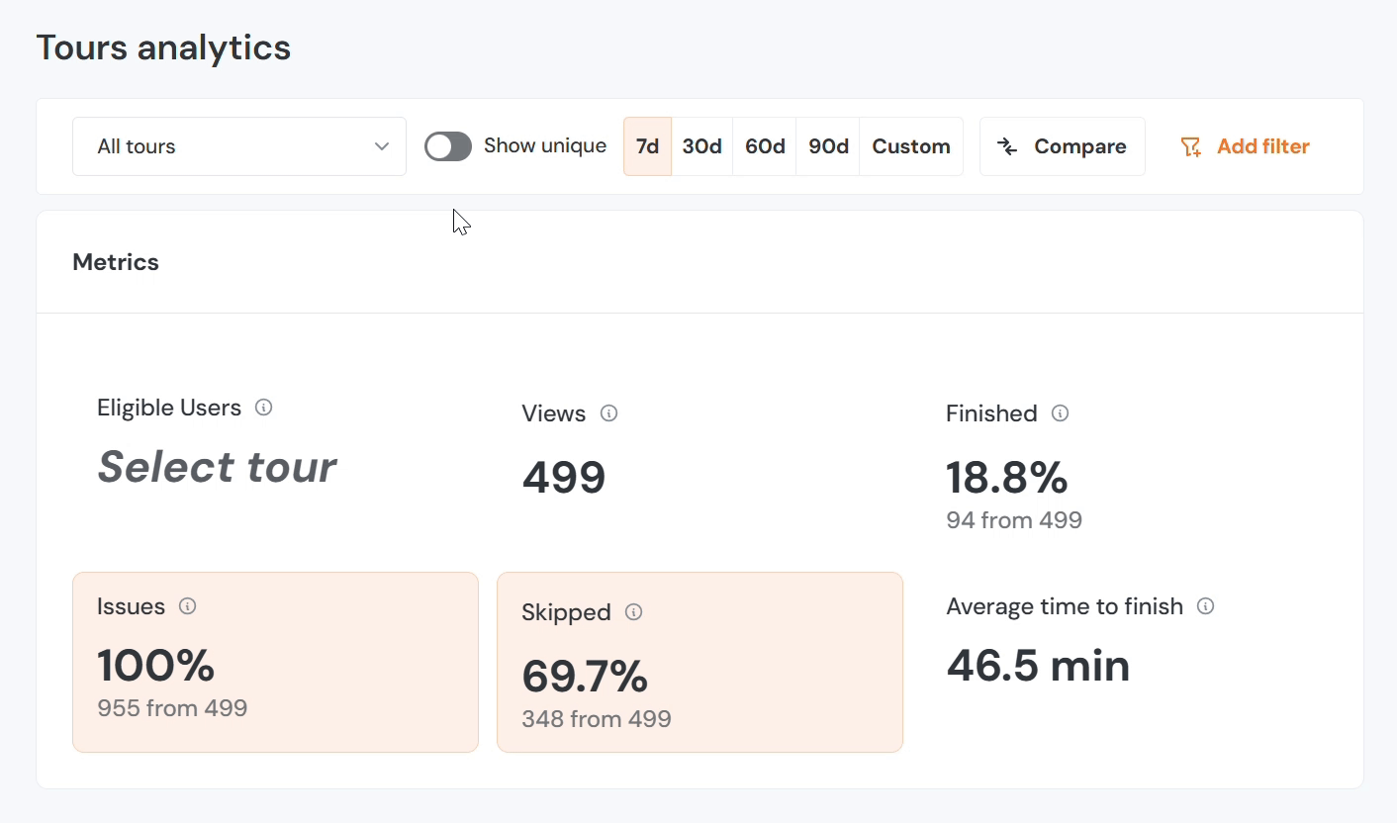Click info icon beside Views metric
The image size is (1397, 823).
pos(609,413)
